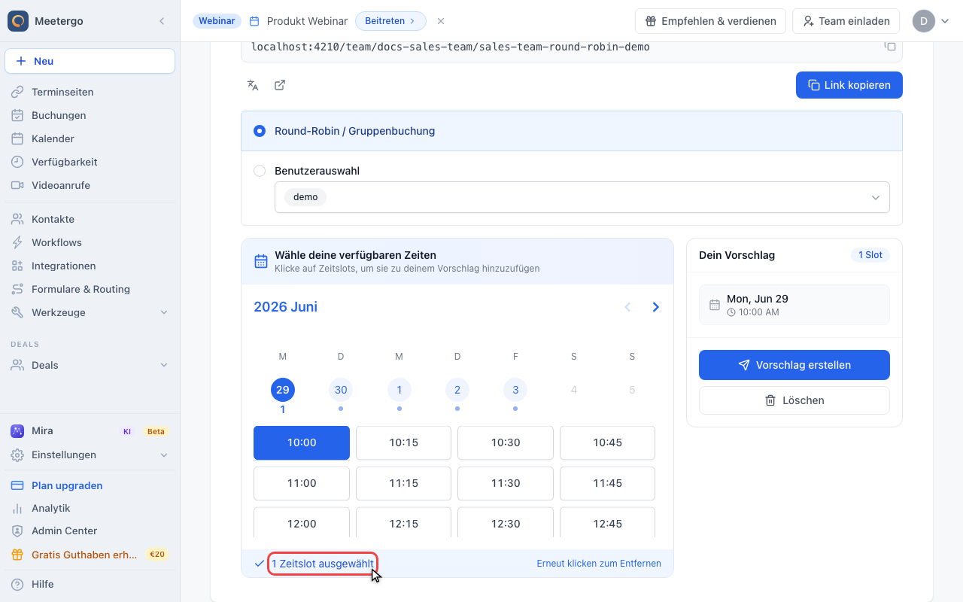963x602 pixels.
Task: Expand the Einstellungen section
Action: point(90,455)
